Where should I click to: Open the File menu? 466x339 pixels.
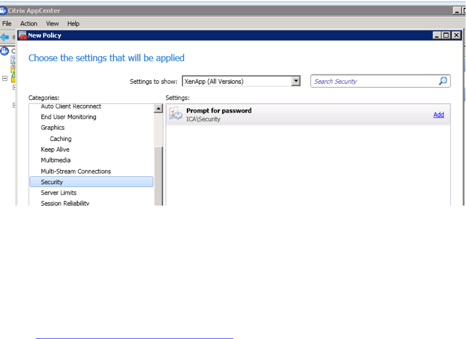point(7,23)
